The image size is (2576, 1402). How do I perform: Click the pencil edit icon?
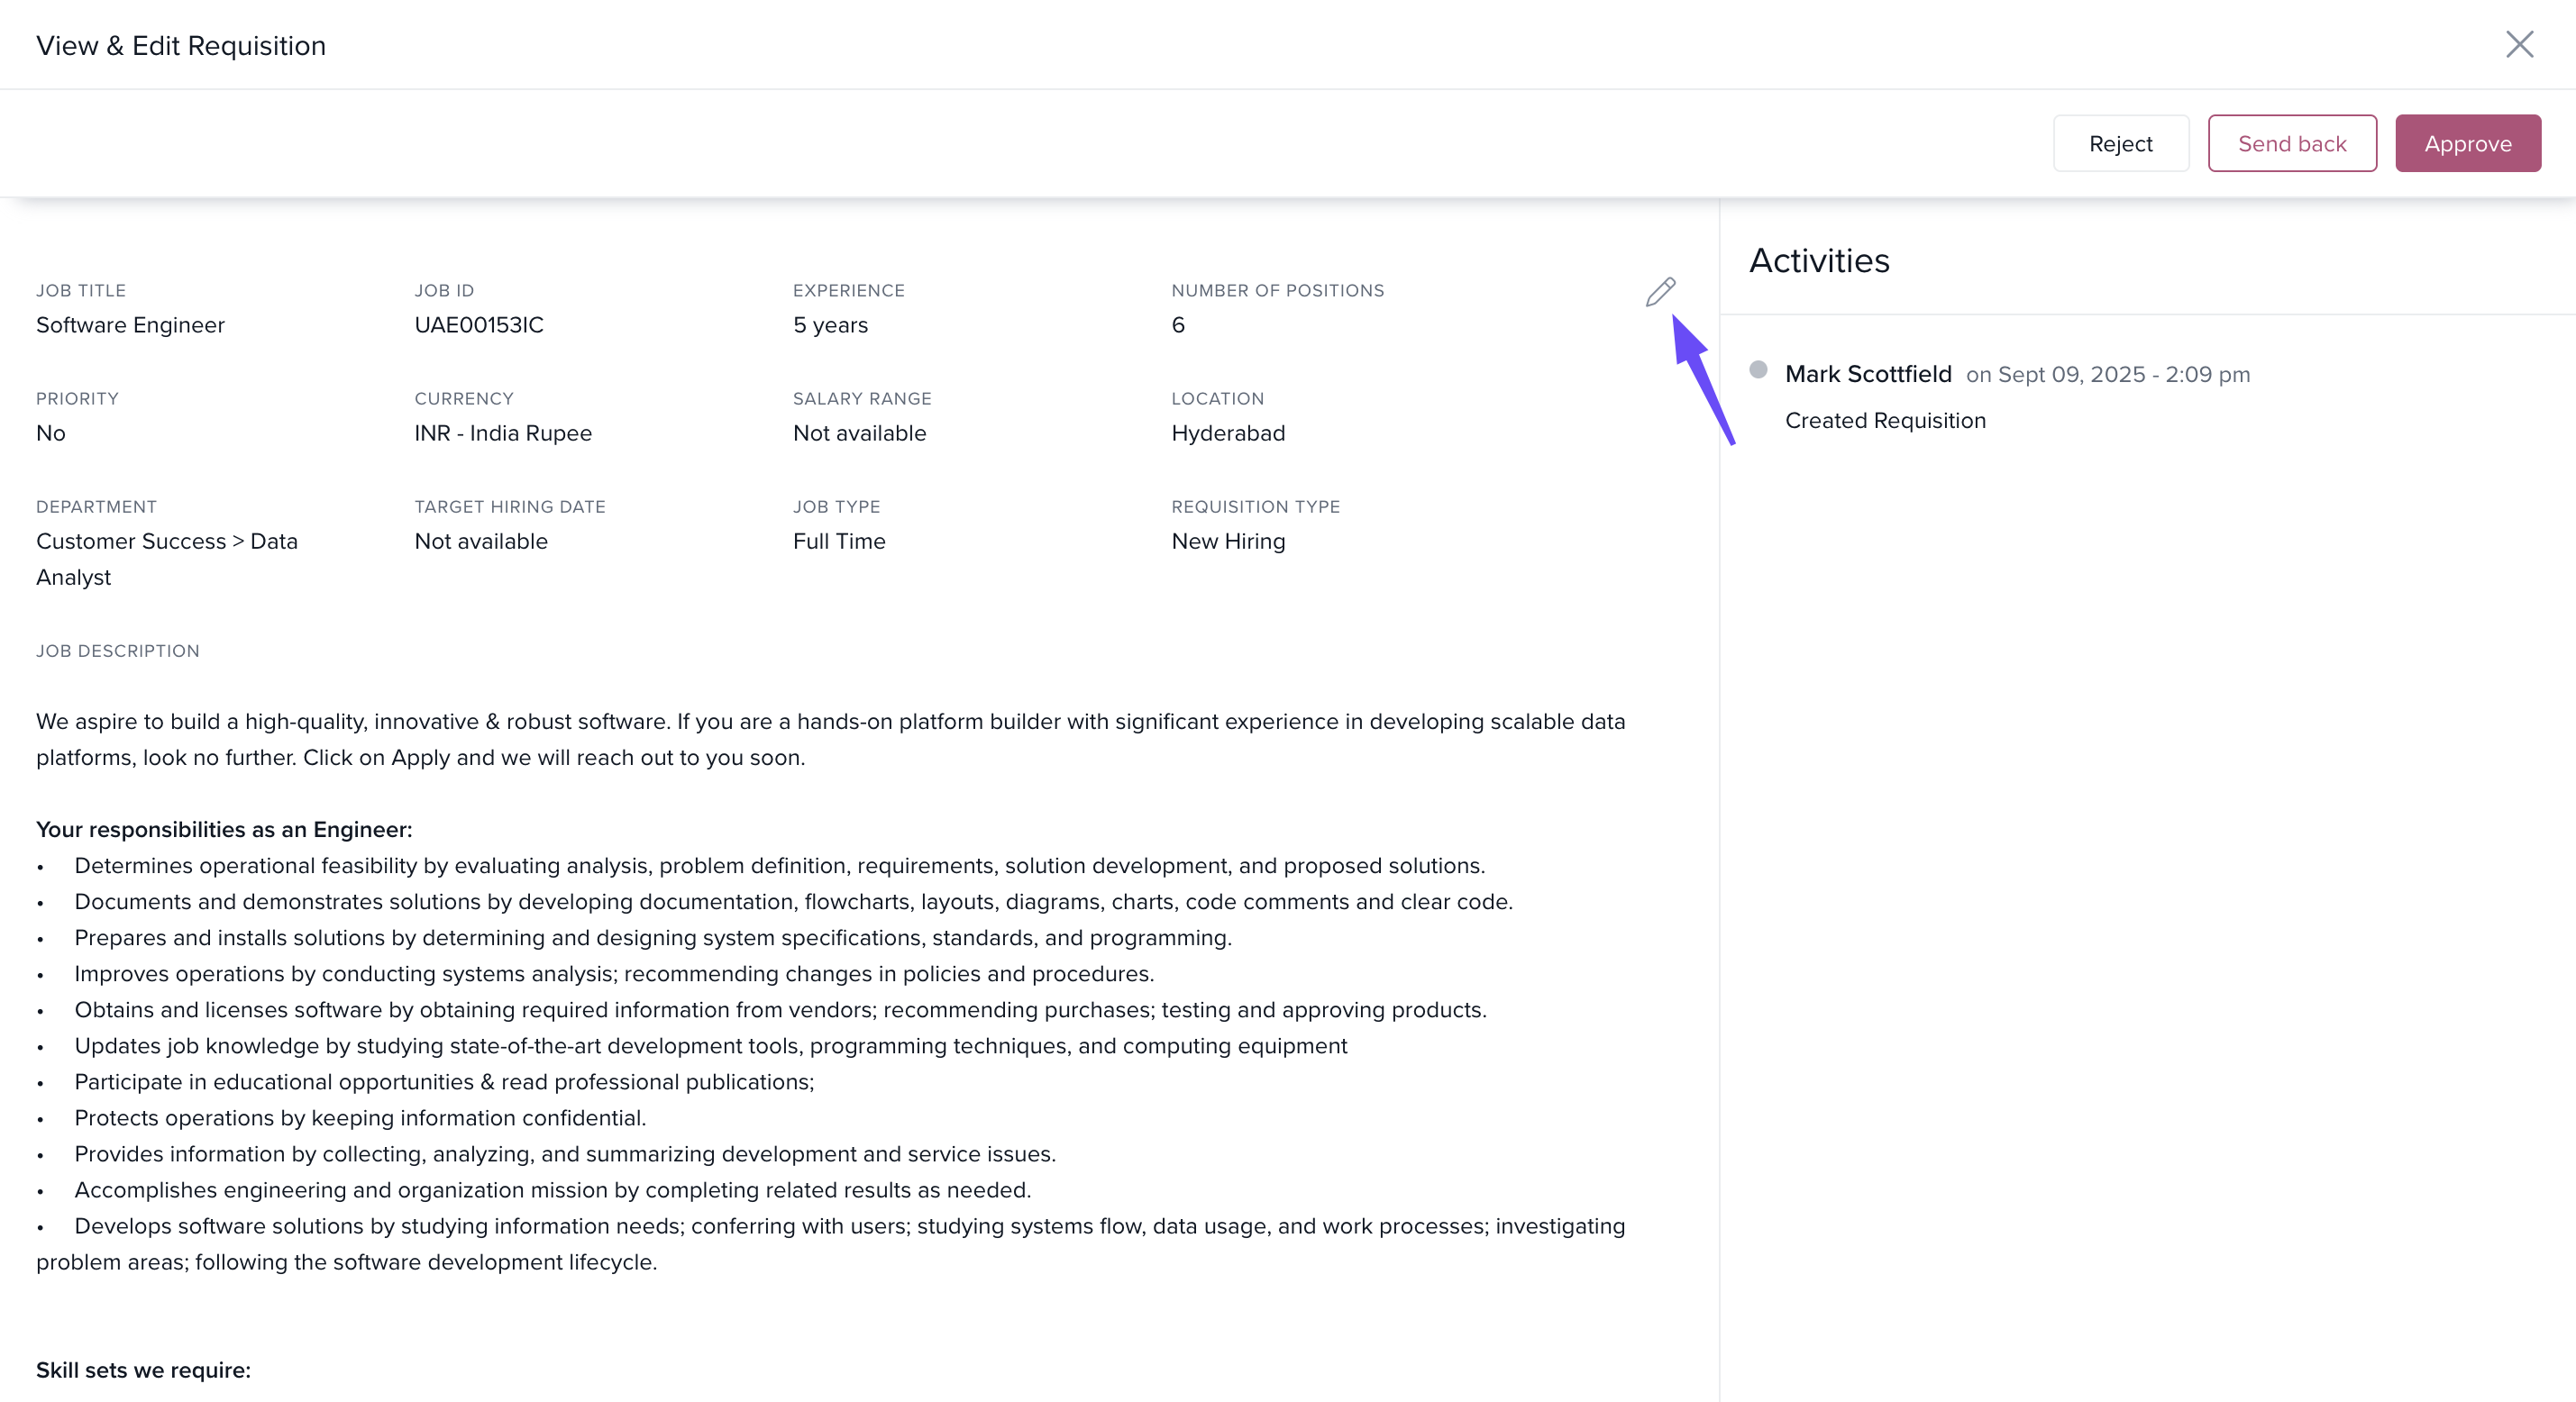click(1660, 292)
